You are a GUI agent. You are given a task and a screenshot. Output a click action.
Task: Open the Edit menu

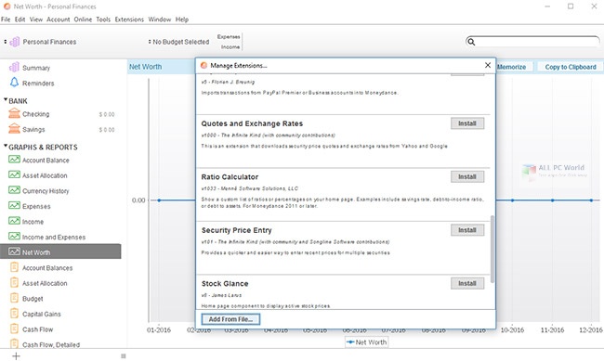(20, 19)
